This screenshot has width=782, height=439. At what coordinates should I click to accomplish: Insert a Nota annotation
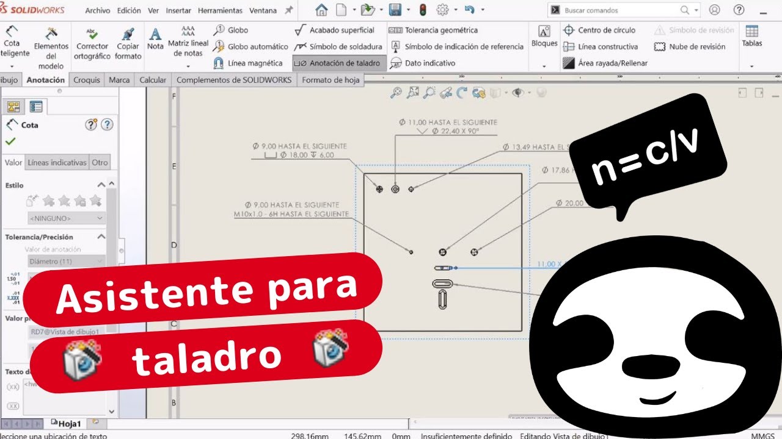click(x=155, y=39)
